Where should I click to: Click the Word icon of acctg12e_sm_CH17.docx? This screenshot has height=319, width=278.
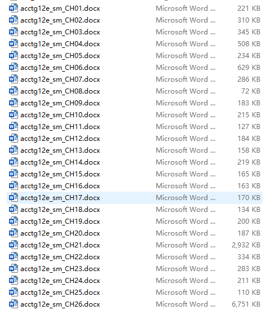[x=14, y=198]
